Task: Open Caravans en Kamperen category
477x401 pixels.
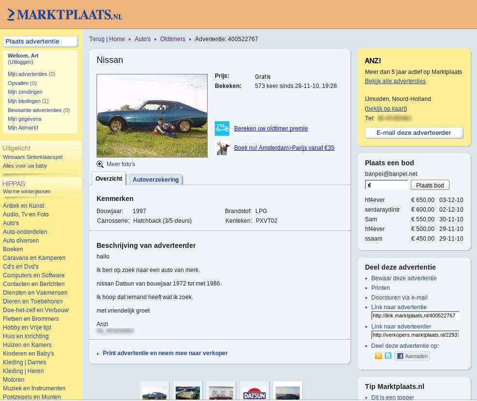Action: click(x=34, y=258)
